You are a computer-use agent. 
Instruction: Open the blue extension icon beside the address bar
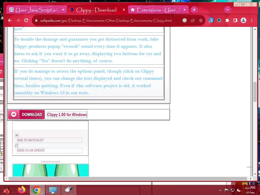(x=211, y=20)
